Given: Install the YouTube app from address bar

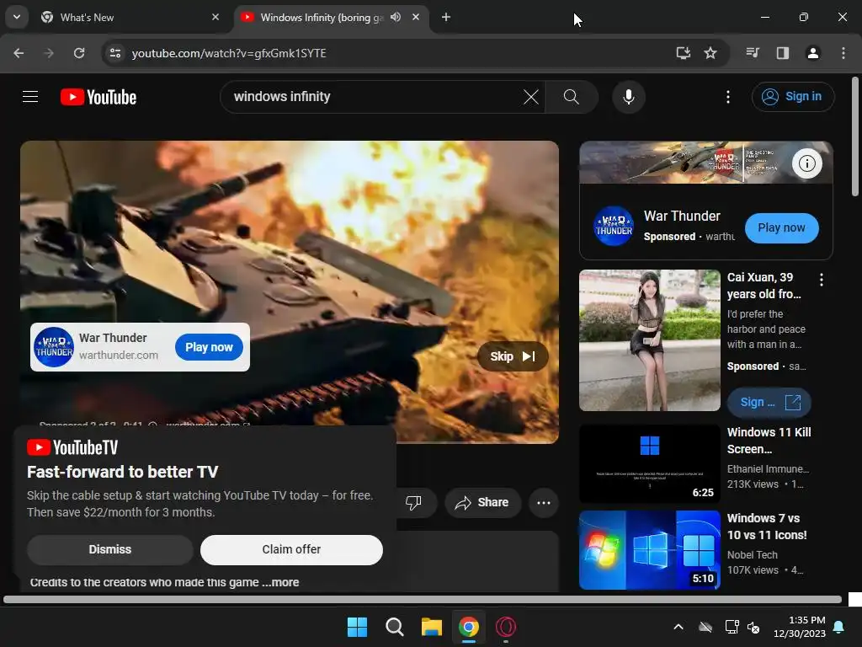Looking at the screenshot, I should pos(683,53).
